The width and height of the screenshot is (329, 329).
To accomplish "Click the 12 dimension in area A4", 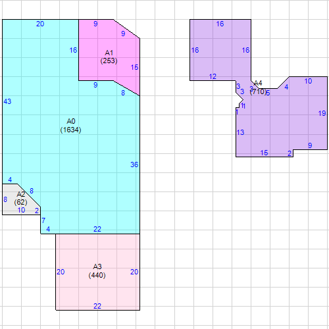I will [x=213, y=76].
